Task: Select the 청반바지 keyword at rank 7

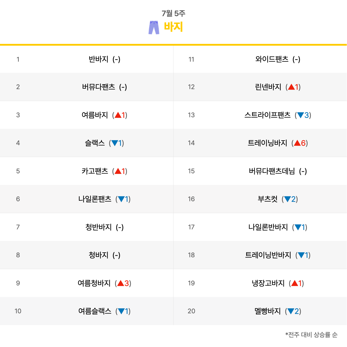Action: click(98, 227)
